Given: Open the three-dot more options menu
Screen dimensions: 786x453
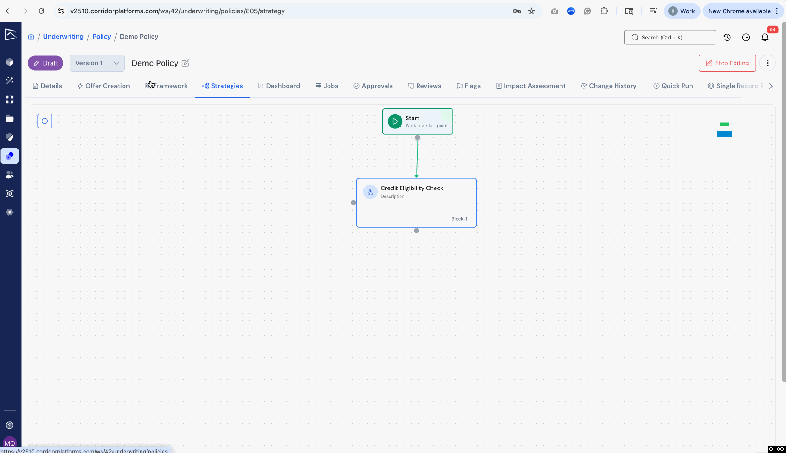Looking at the screenshot, I should point(767,63).
